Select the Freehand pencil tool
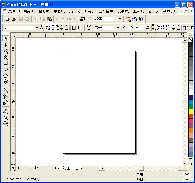Screen dimensions: 195x183 click(x=6, y=57)
